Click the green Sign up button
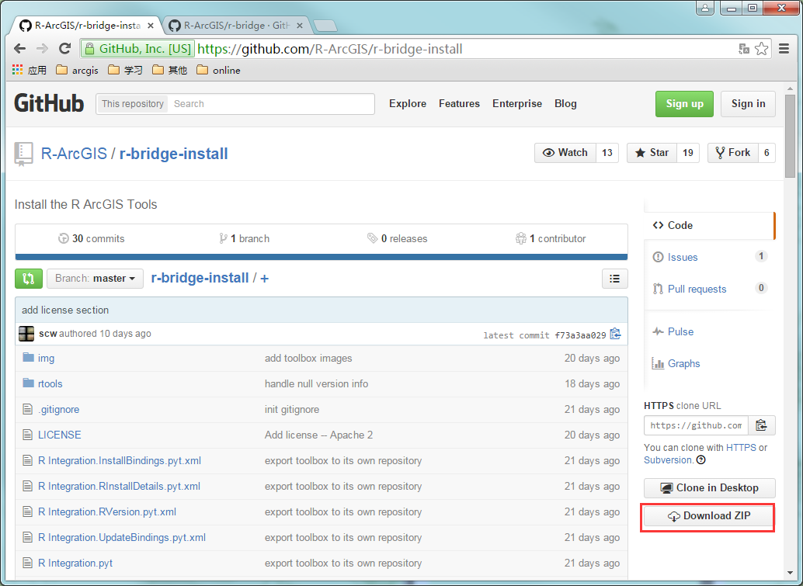The image size is (803, 586). [684, 104]
